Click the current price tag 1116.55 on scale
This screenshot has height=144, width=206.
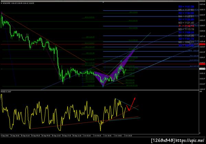tap(202, 69)
